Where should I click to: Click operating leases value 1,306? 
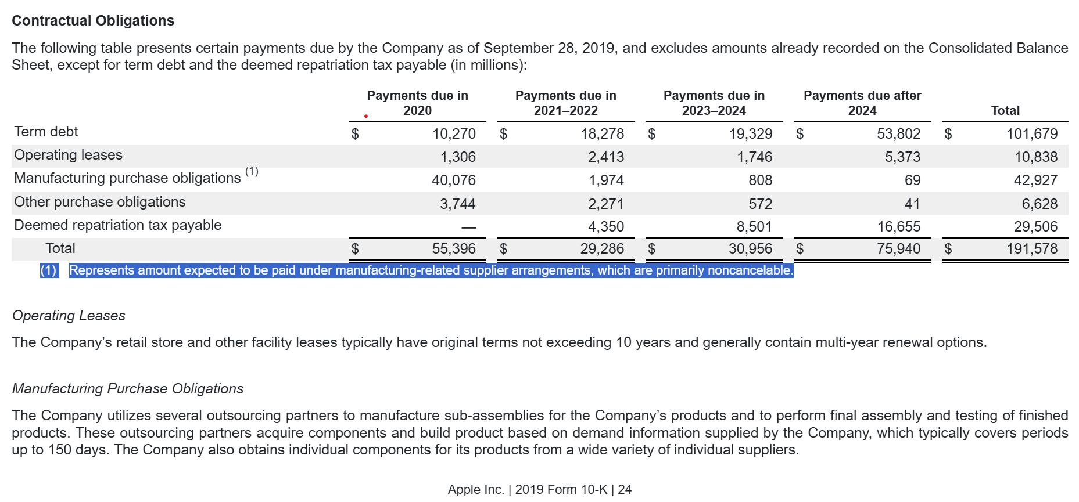[458, 157]
